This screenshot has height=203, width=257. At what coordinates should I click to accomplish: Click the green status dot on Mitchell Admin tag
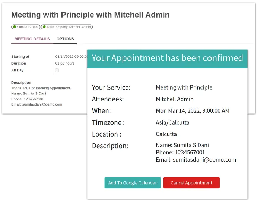[44, 27]
